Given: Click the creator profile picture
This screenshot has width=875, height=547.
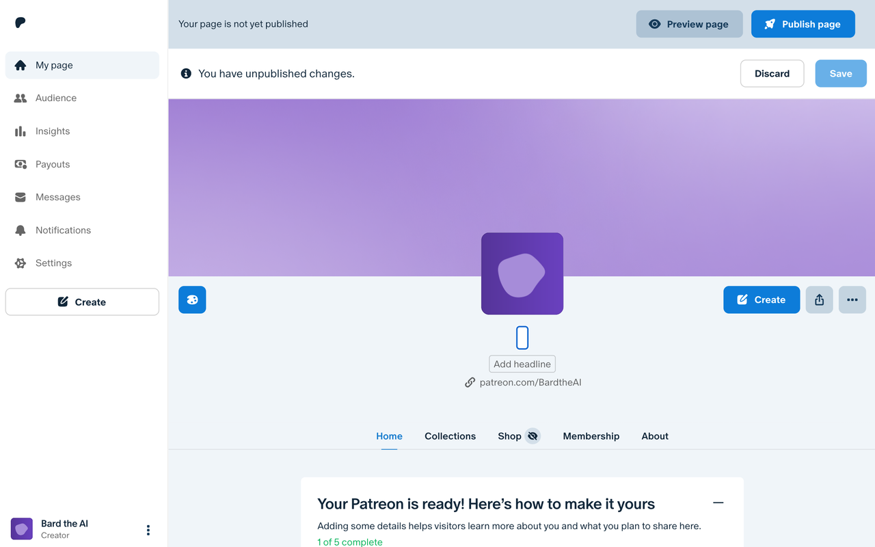Looking at the screenshot, I should [522, 273].
